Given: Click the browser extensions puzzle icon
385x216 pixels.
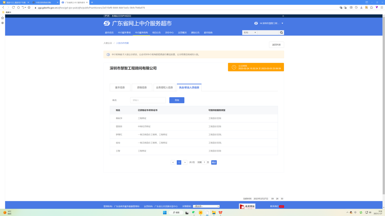Looking at the screenshot, I should point(371,8).
